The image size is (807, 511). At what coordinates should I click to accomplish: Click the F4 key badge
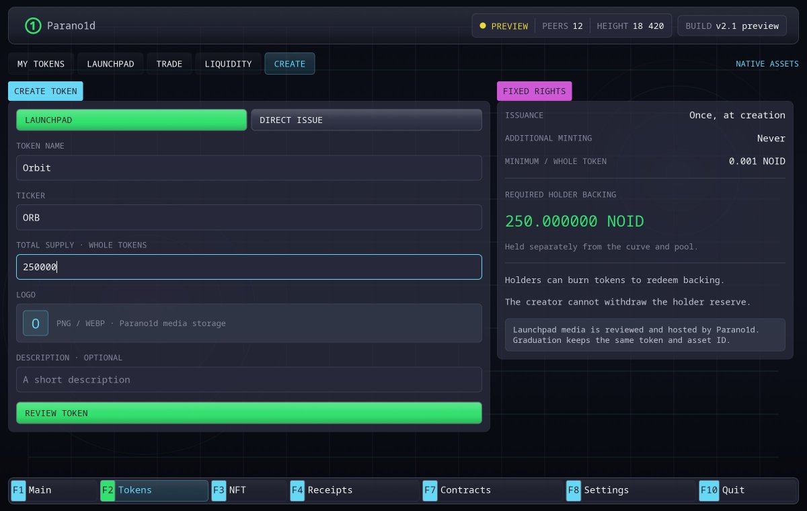pyautogui.click(x=297, y=490)
